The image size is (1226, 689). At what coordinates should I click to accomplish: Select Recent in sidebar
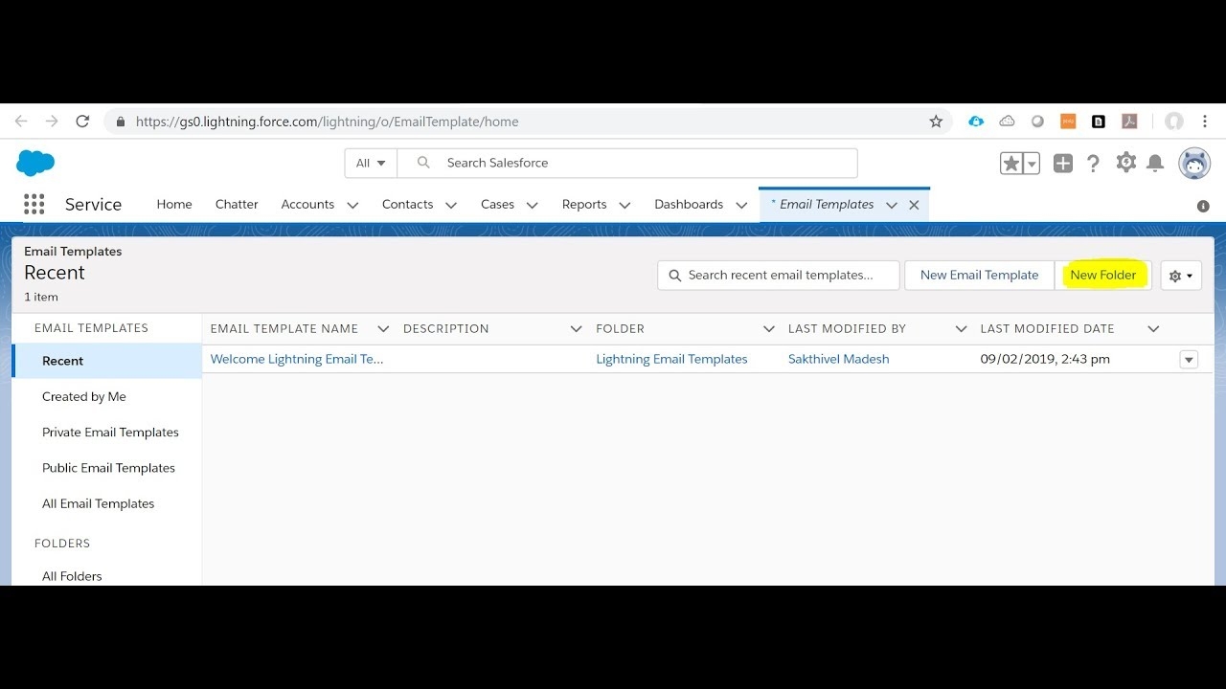tap(106, 361)
